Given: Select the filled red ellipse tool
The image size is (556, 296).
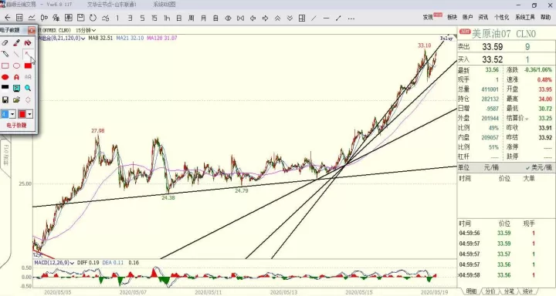Looking at the screenshot, I should [x=5, y=77].
